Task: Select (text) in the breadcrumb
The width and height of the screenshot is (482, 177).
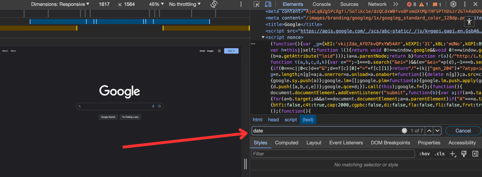Action: pyautogui.click(x=308, y=120)
